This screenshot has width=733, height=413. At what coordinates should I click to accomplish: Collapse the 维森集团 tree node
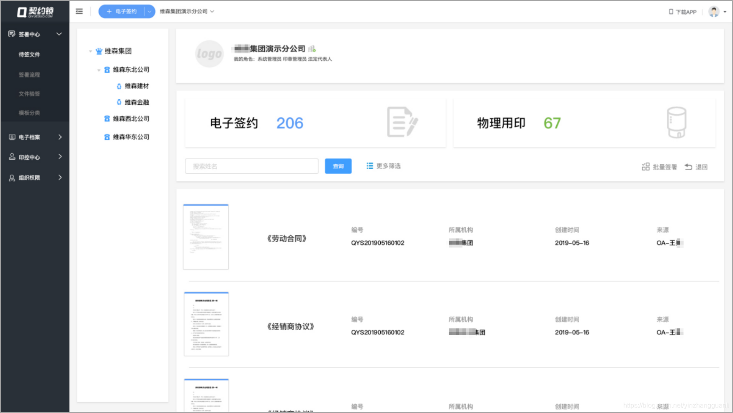coord(90,51)
